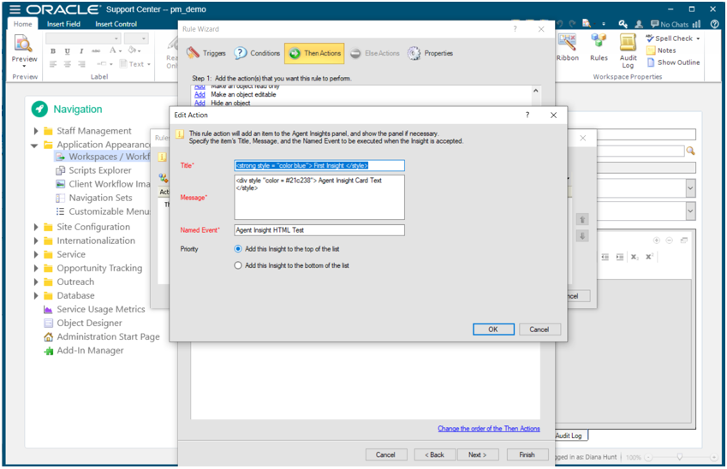The width and height of the screenshot is (727, 469).
Task: Open the Oracle hamburger menu
Action: [x=15, y=9]
